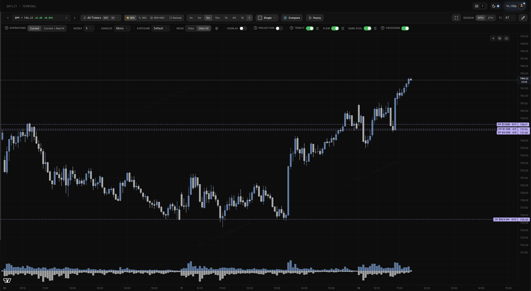This screenshot has height=291, width=531.
Task: Switch to the 1D timeframe
Action: tap(242, 18)
